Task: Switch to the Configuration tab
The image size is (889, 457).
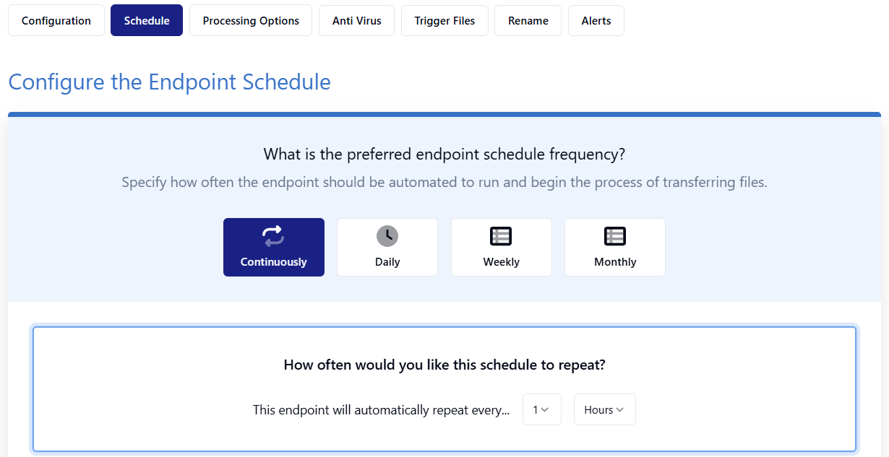Action: tap(56, 20)
